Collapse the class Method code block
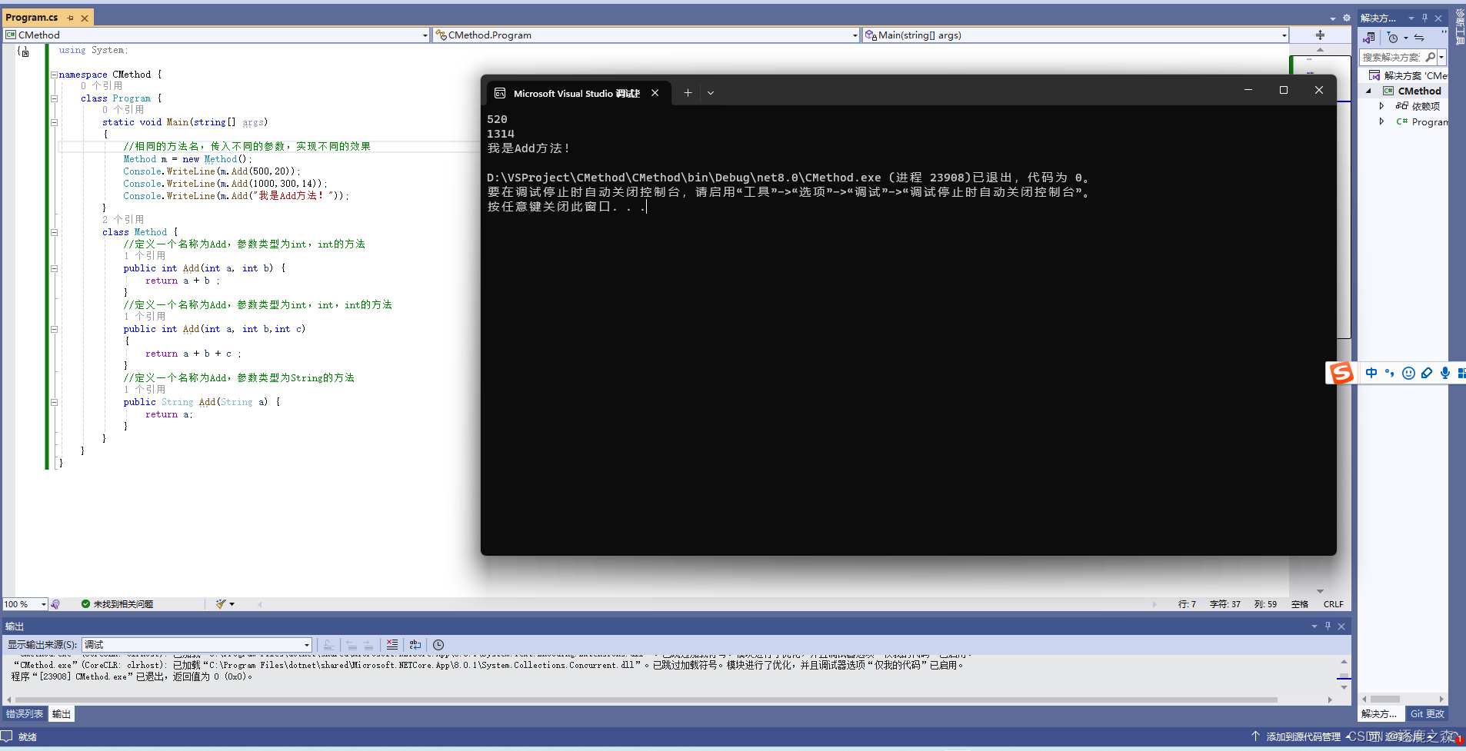The image size is (1466, 751). click(54, 232)
